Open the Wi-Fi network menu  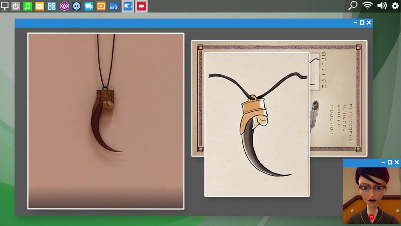367,5
